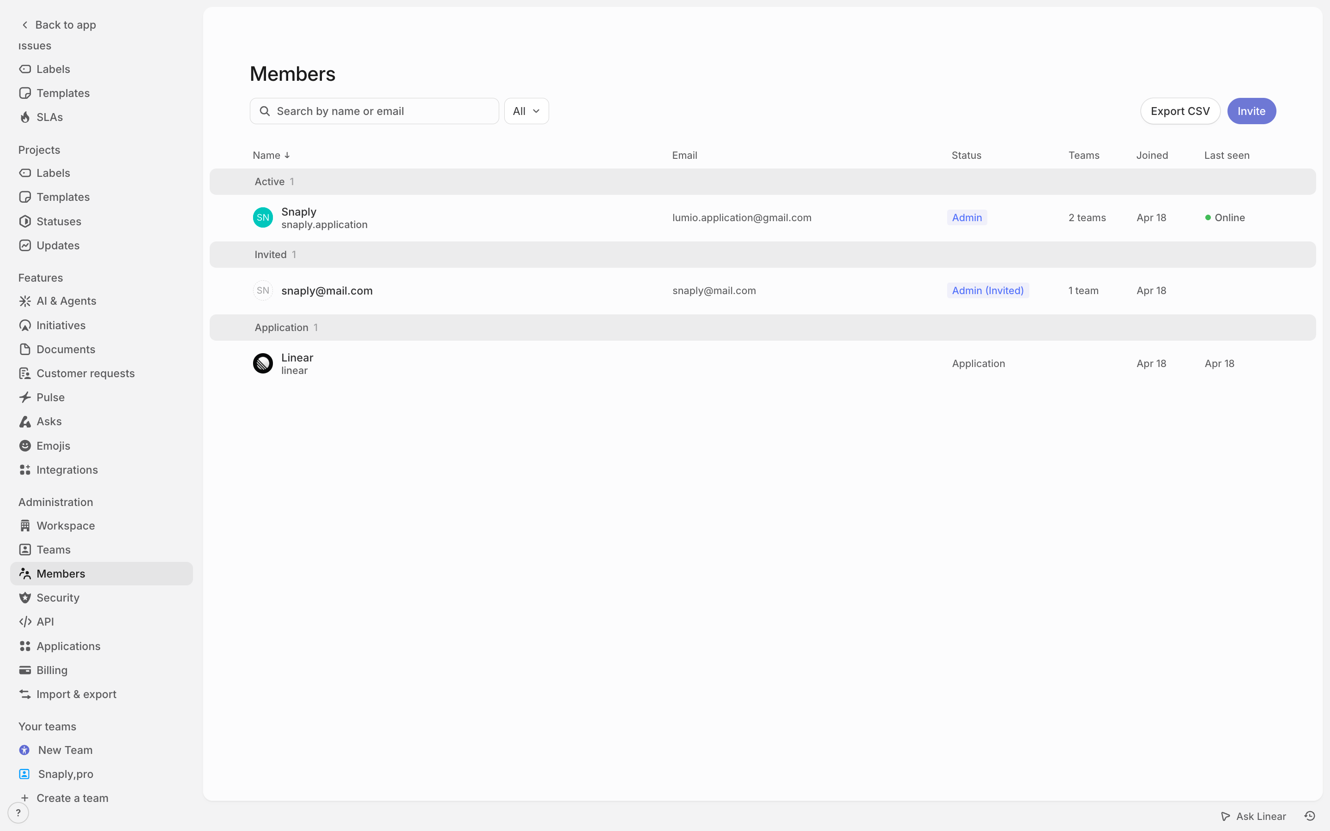Click the invited SN placeholder avatar
This screenshot has height=831, width=1330.
pos(263,291)
